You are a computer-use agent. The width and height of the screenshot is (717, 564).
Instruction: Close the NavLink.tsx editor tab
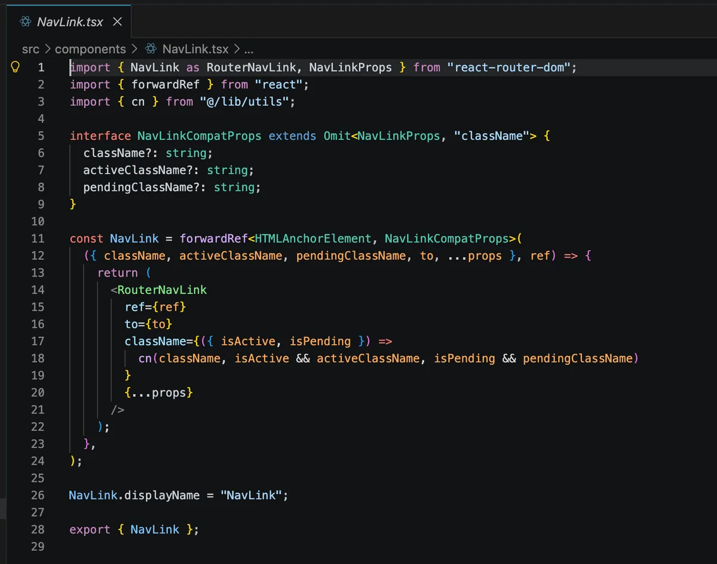click(118, 22)
